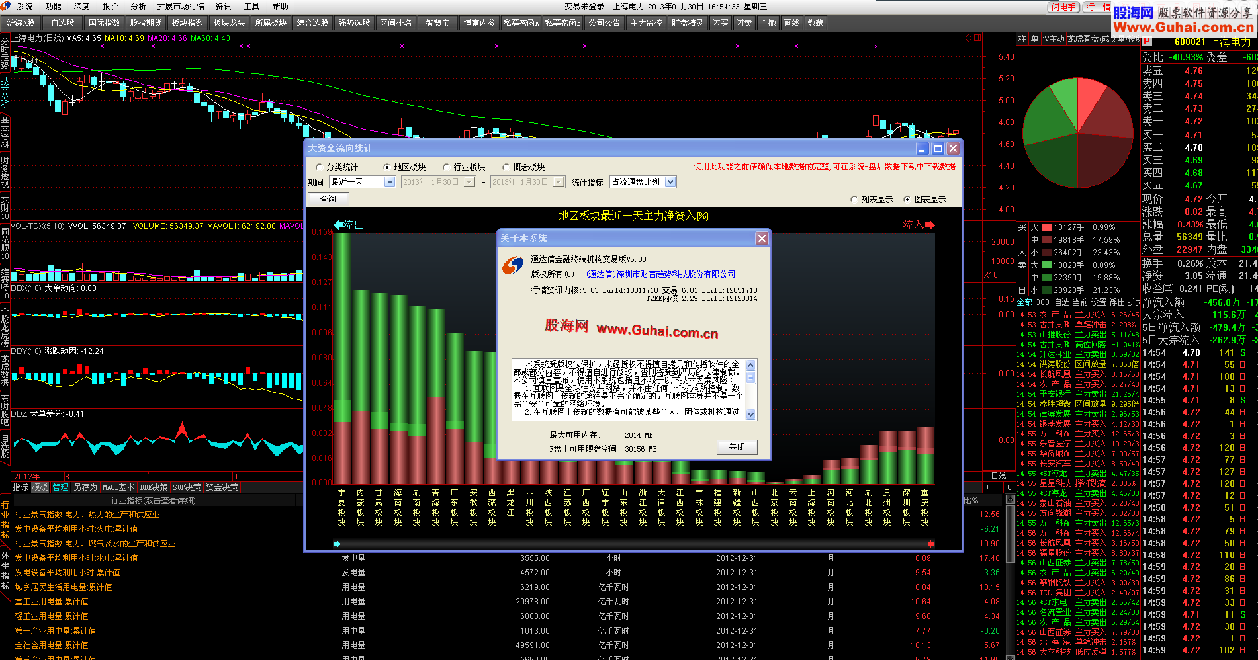Viewport: 1258px width, 660px height.
Task: Open the 深圳市财富趋势科技 company link
Action: point(660,274)
